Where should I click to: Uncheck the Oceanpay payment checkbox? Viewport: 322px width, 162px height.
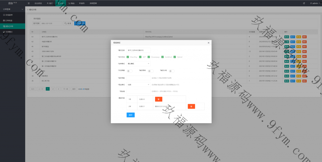coord(149,57)
